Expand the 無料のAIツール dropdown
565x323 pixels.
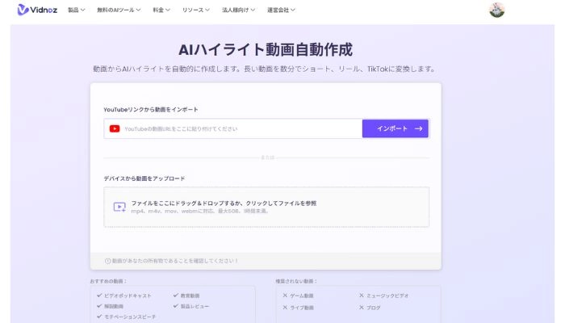pos(119,10)
